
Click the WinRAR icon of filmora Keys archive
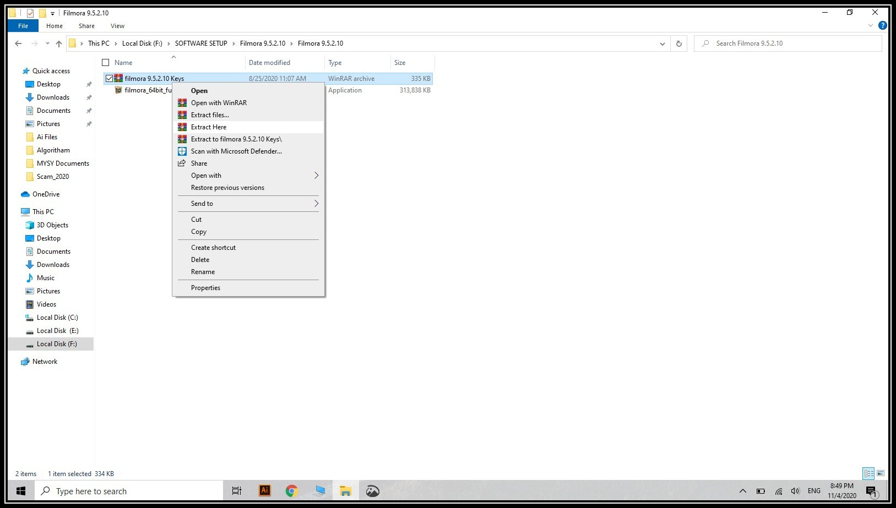(x=118, y=78)
